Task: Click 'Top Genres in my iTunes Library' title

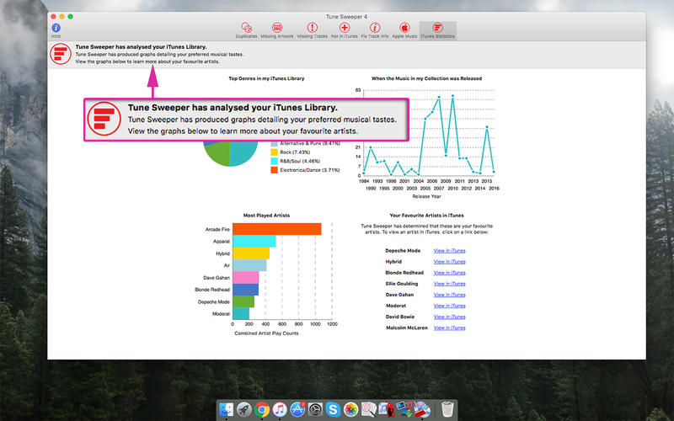Action: click(266, 78)
